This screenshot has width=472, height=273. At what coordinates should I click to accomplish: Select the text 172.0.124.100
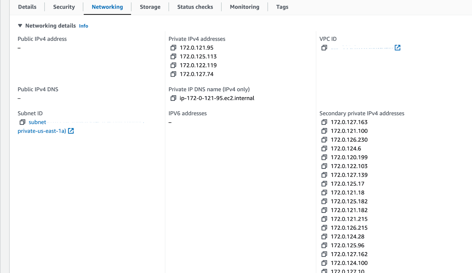click(x=349, y=263)
